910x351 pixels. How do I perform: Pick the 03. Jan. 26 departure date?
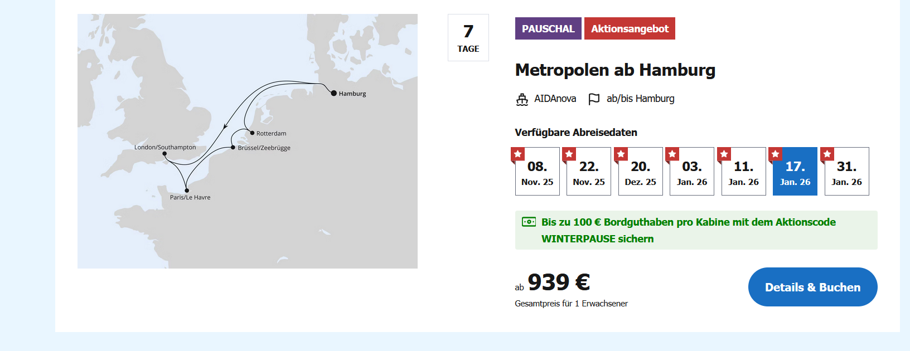[692, 173]
